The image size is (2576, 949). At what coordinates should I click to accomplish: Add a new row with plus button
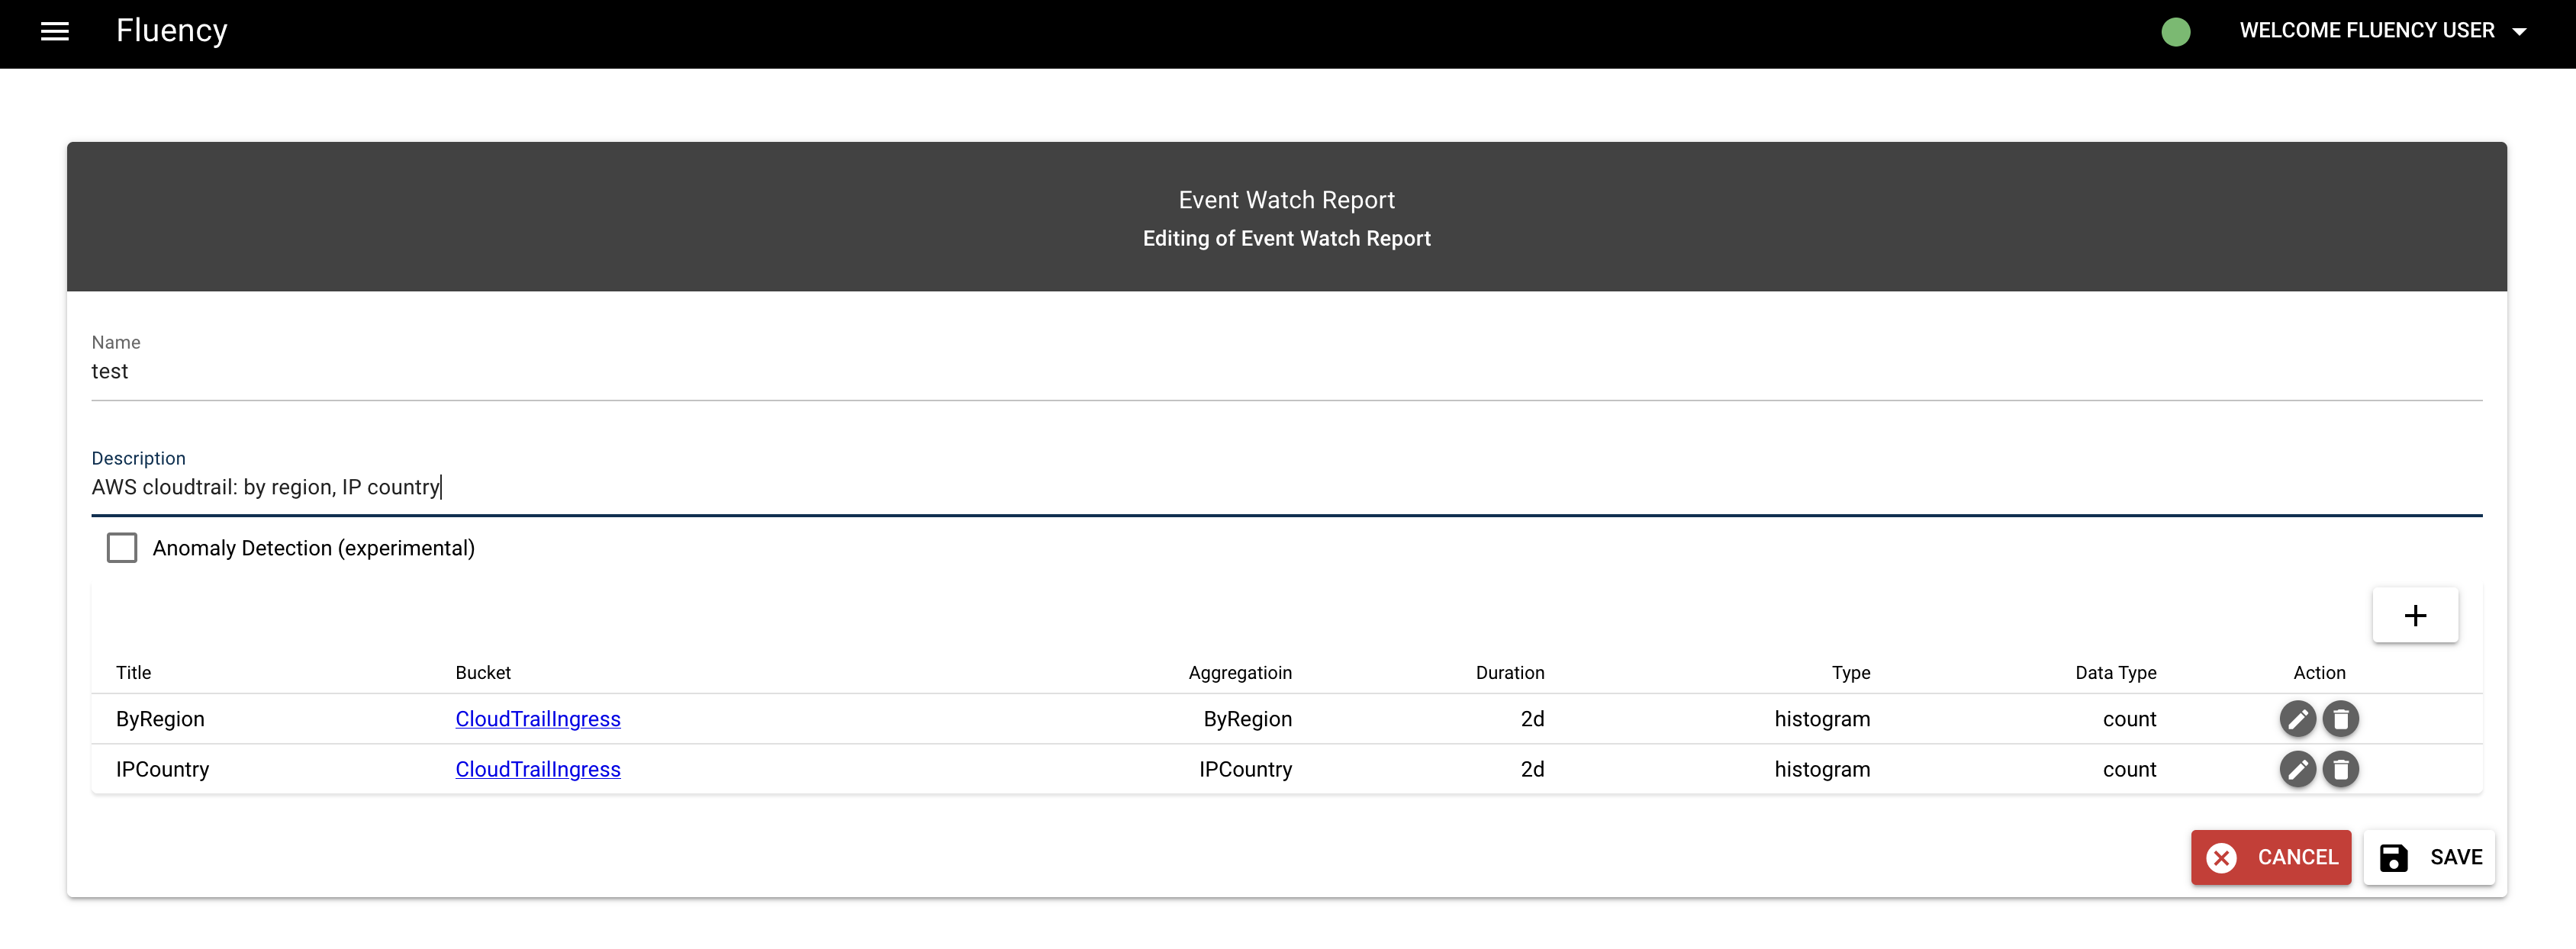click(x=2415, y=615)
